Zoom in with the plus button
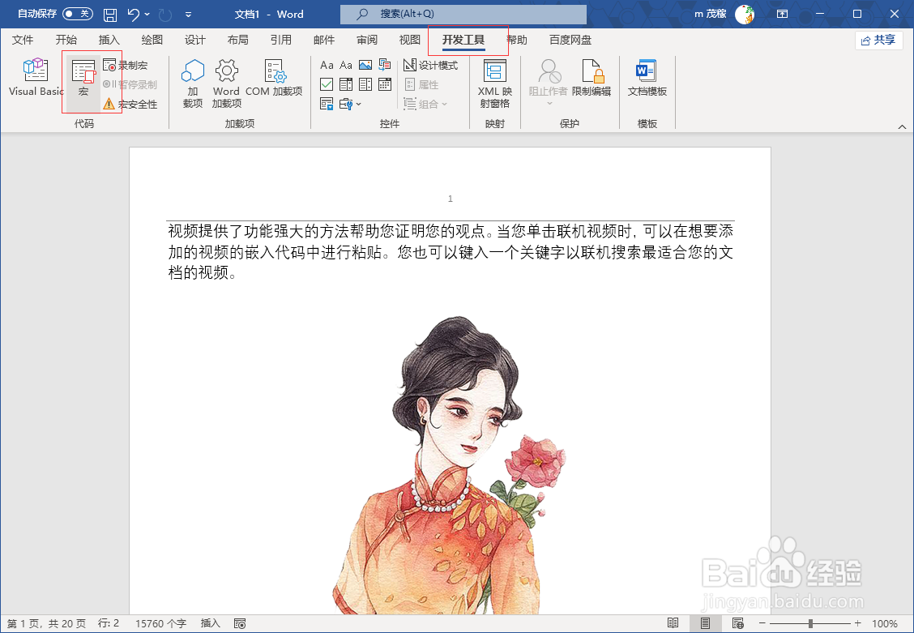The height and width of the screenshot is (633, 914). point(857,623)
